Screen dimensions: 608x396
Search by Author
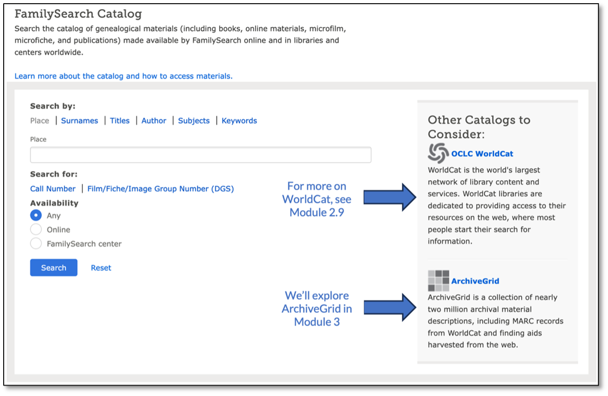point(154,121)
